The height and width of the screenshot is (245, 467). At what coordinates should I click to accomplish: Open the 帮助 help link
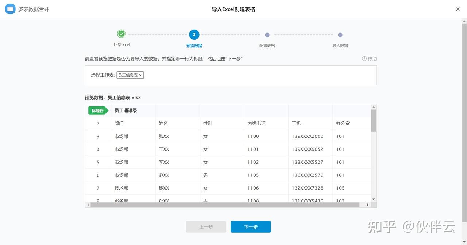coord(369,59)
